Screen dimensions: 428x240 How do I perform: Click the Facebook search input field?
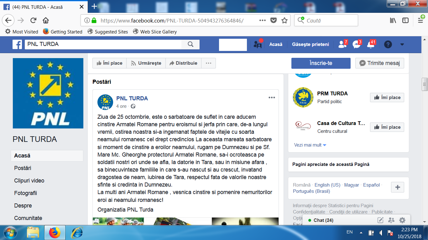pos(103,44)
